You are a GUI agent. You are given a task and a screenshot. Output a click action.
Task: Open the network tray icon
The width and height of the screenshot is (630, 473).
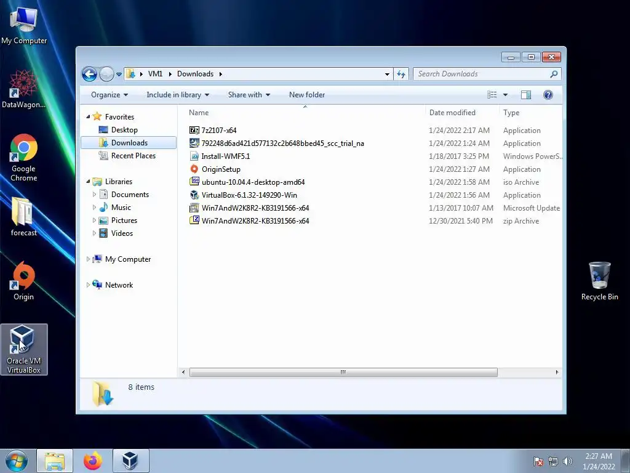[x=553, y=461]
